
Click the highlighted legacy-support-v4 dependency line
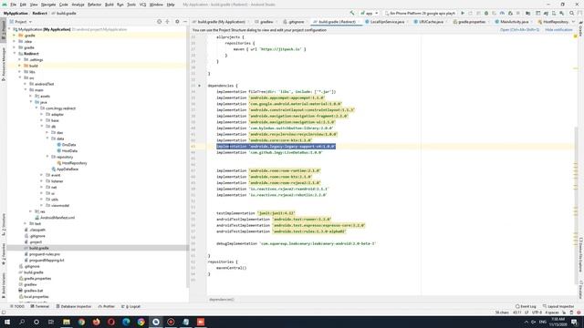276,147
